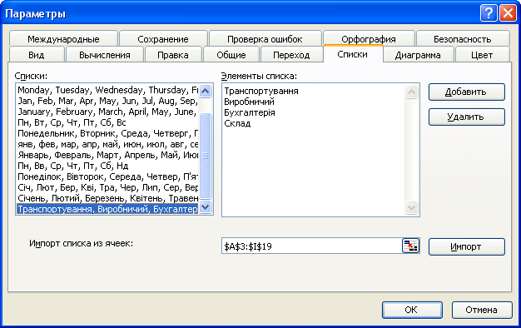The height and width of the screenshot is (328, 521).
Task: Open the Диаграмма tab
Action: click(x=418, y=55)
